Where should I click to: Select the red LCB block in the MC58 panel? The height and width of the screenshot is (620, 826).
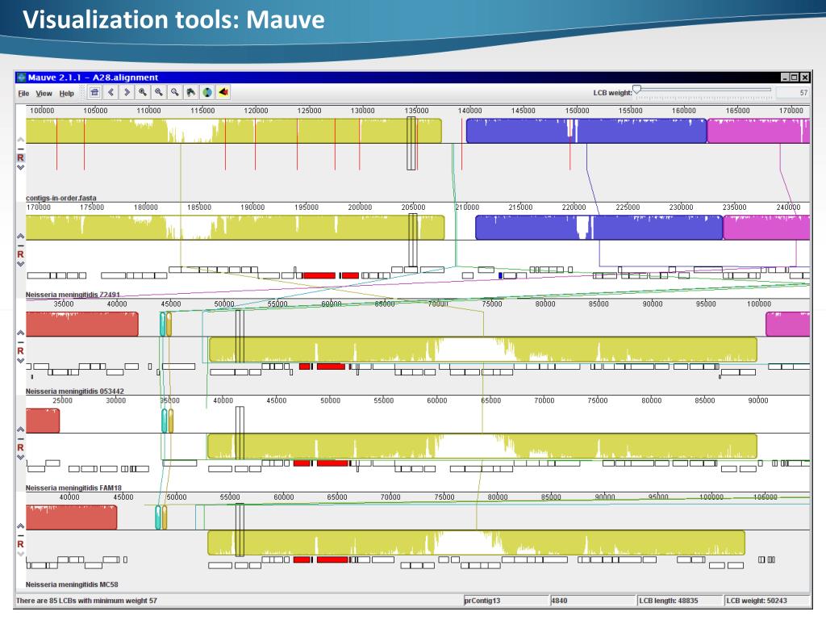click(x=72, y=517)
